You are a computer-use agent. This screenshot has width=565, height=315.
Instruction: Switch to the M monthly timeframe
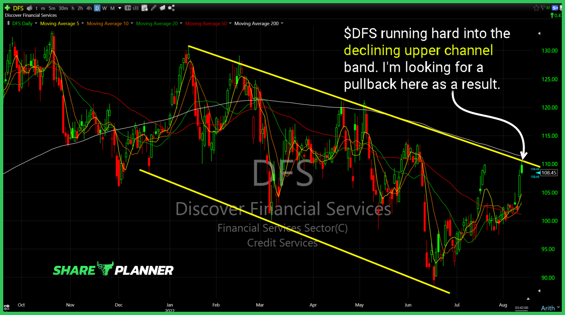click(x=112, y=8)
